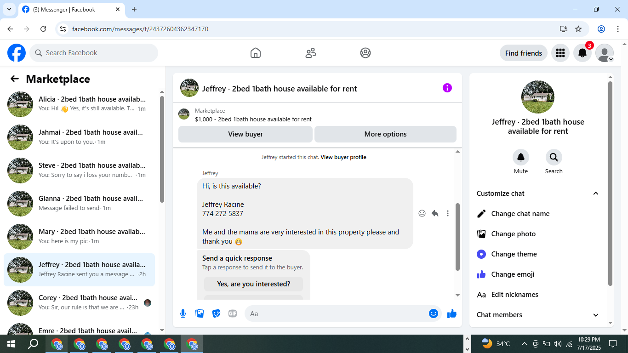This screenshot has height=353, width=628.
Task: Open a new browser tab
Action: click(x=134, y=9)
